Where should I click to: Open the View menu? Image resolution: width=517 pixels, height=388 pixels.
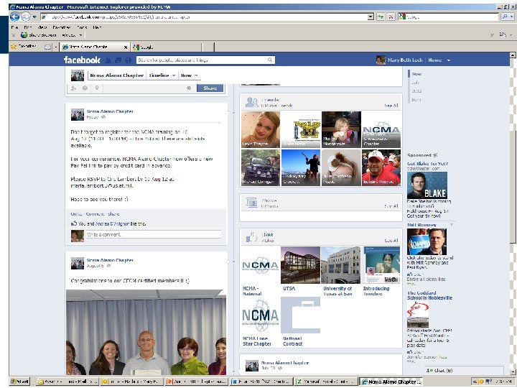42,27
